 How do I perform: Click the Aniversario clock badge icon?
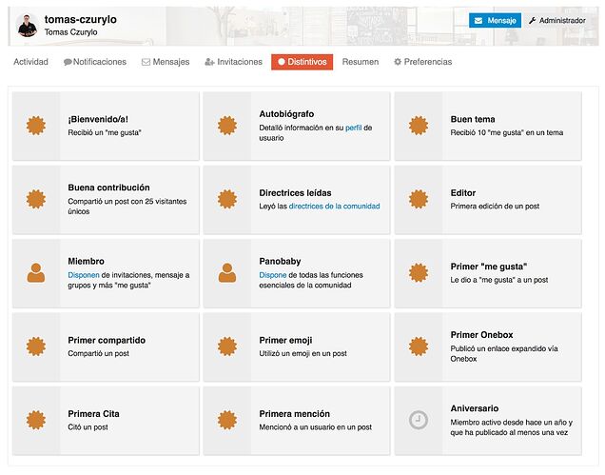[x=419, y=420]
